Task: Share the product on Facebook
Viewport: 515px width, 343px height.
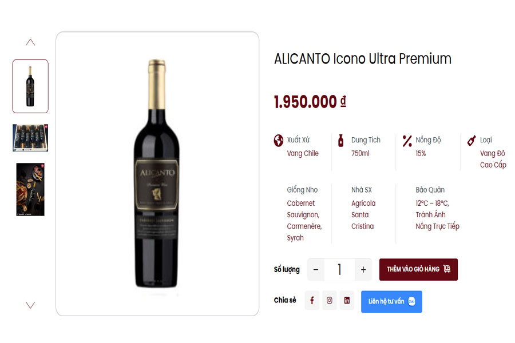Action: pos(312,300)
